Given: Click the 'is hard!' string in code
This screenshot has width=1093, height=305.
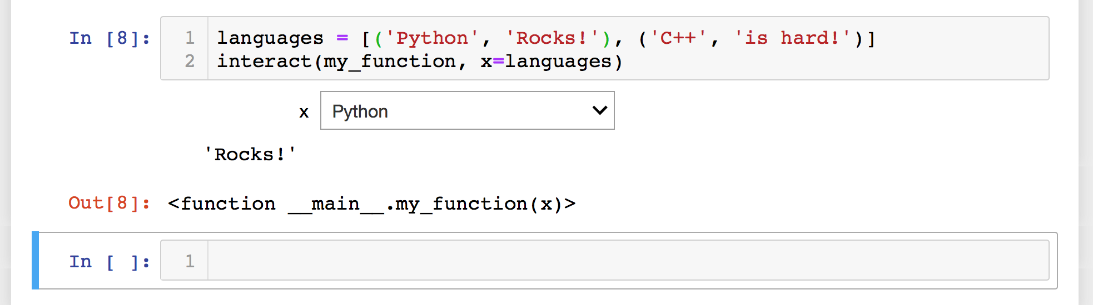Looking at the screenshot, I should (792, 38).
